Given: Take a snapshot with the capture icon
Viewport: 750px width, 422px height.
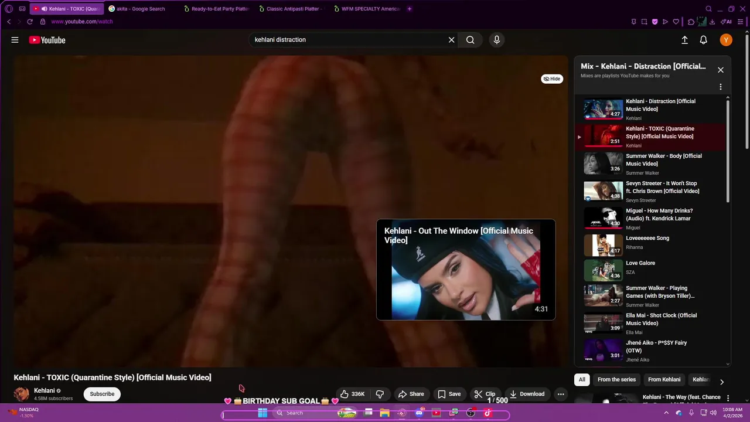Looking at the screenshot, I should (645, 22).
